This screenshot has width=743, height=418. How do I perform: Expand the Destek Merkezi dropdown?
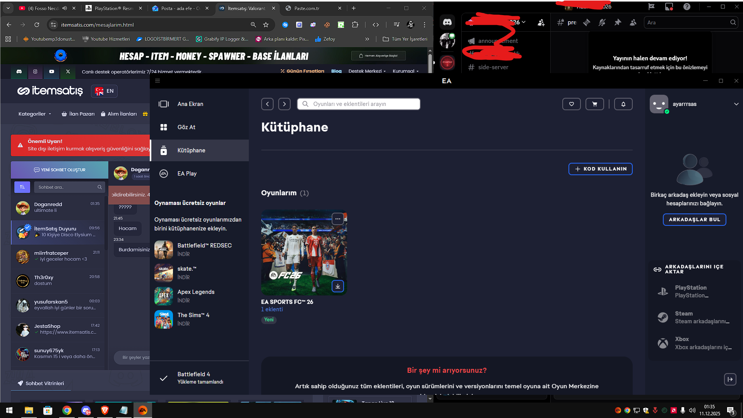click(x=367, y=71)
